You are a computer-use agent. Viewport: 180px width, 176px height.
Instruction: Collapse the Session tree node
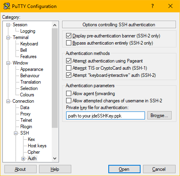(8, 25)
